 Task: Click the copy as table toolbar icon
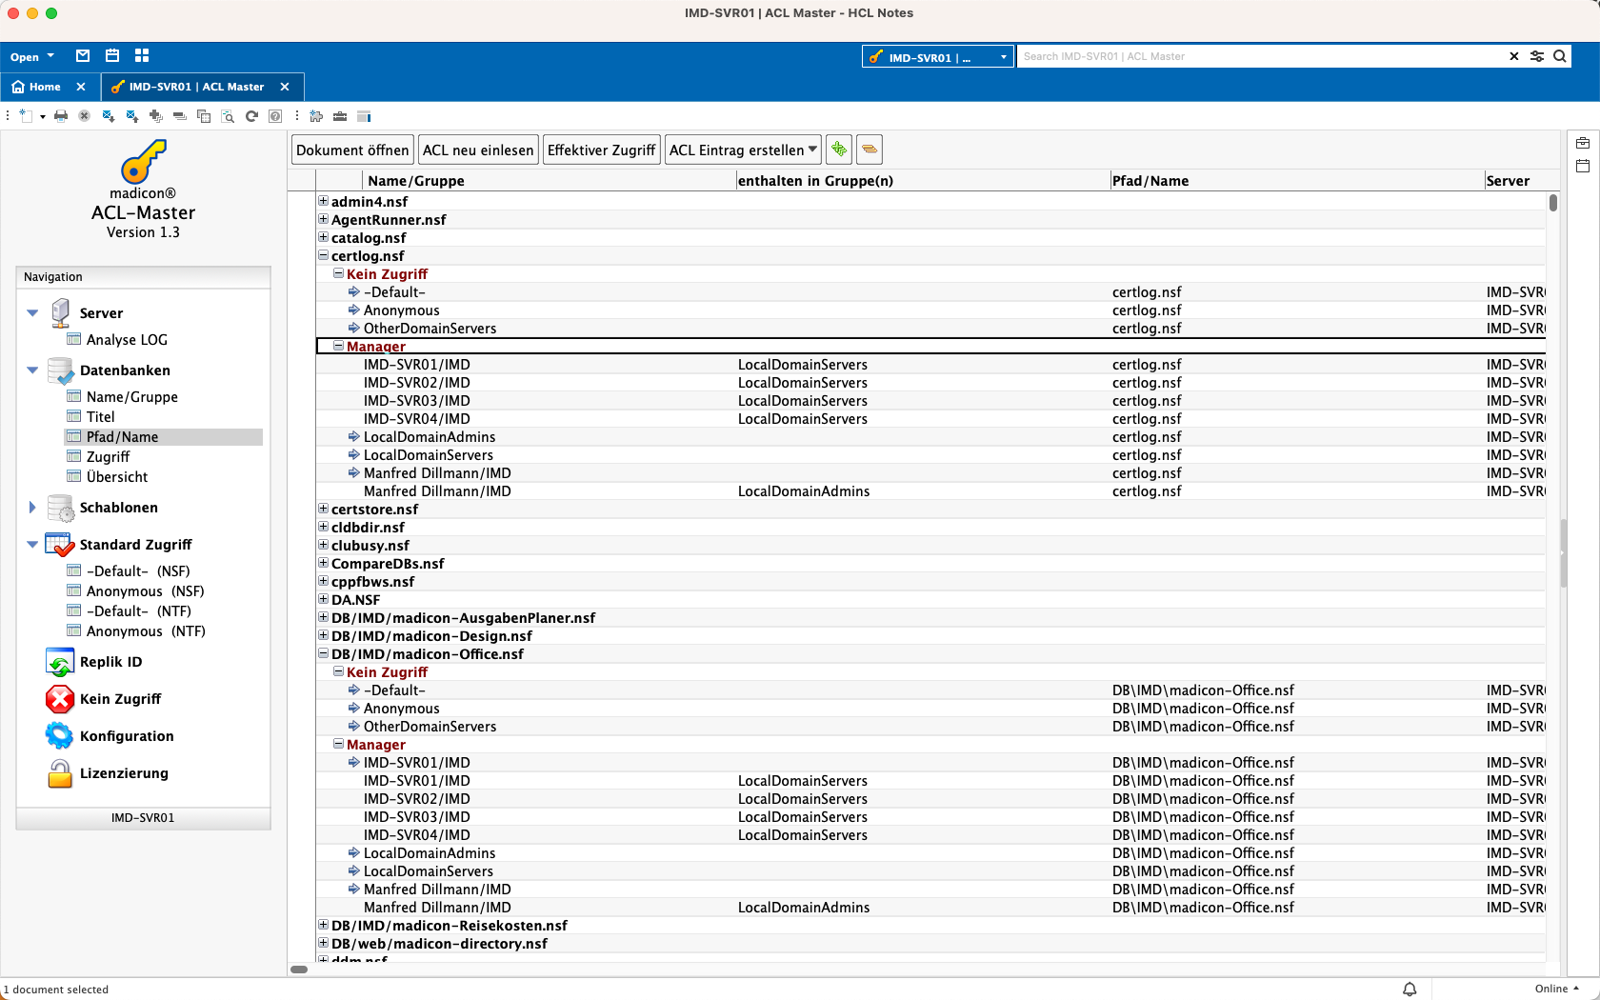[x=203, y=116]
